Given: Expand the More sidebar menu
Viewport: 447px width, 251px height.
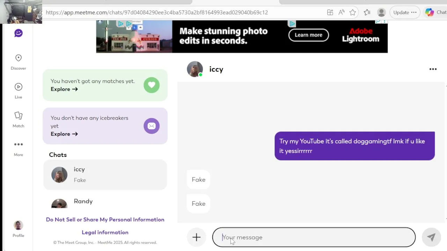Looking at the screenshot, I should (19, 144).
